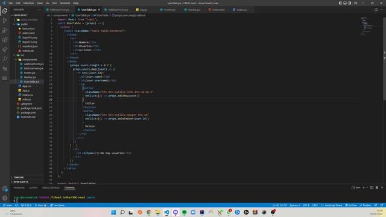Switch to the index.css editor tab
Image resolution: width=386 pixels, height=217 pixels.
(x=242, y=10)
